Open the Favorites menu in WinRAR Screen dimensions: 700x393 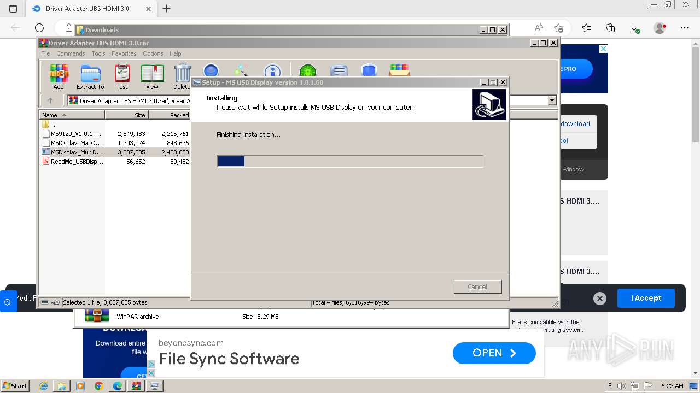point(124,53)
